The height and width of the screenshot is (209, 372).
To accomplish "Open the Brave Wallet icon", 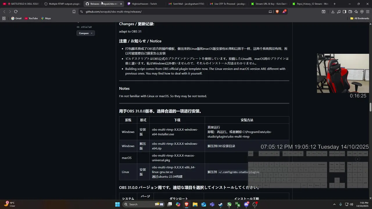I will (x=350, y=12).
